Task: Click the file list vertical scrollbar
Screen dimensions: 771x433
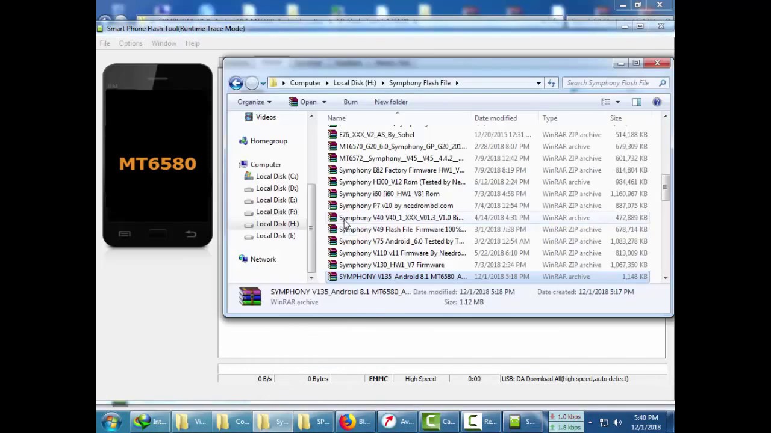Action: (x=666, y=188)
